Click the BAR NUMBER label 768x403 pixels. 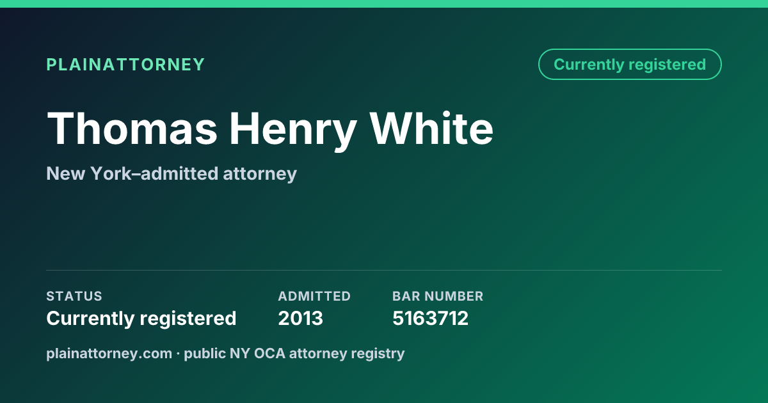438,296
